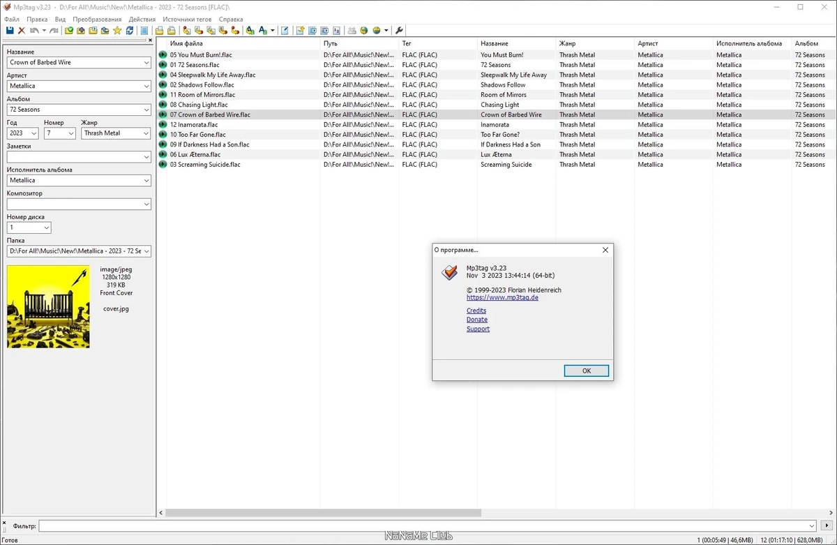Open the Вид menu

pyautogui.click(x=60, y=20)
